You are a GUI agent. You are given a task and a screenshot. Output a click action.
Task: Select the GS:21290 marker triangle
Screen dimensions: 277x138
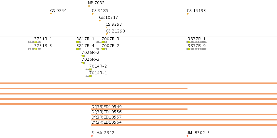tap(107, 34)
